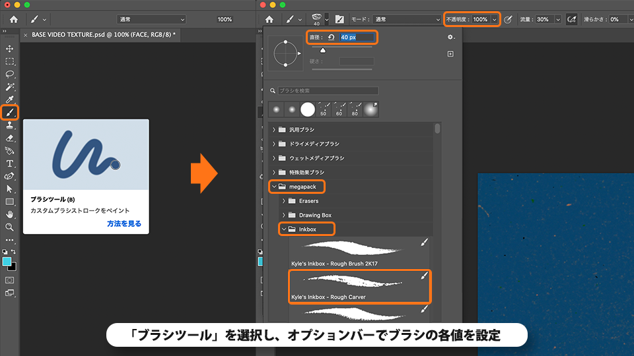Click Home icon in right window
Viewport: 634px width, 356px height.
coord(269,19)
